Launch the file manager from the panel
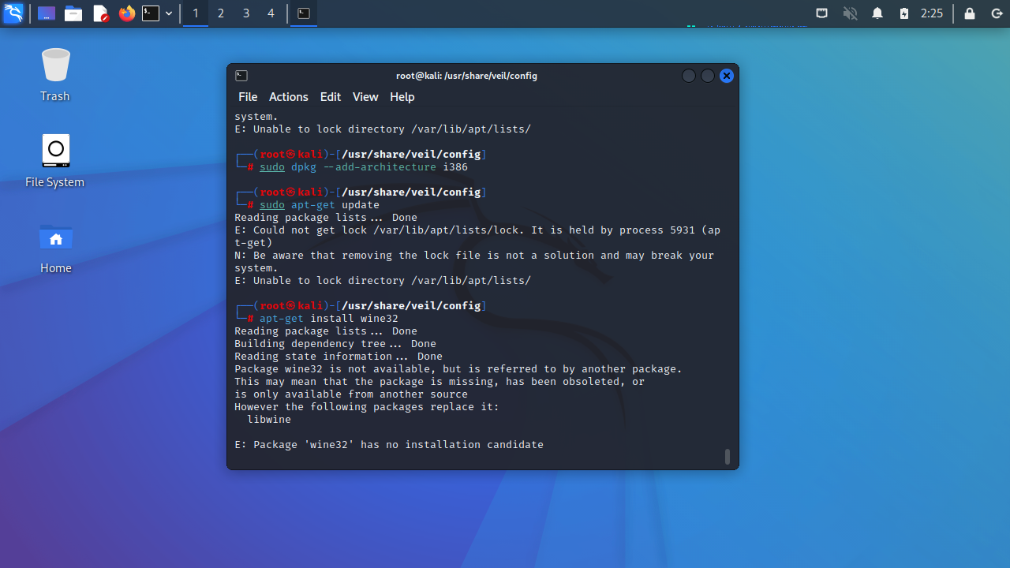Image resolution: width=1010 pixels, height=568 pixels. 73,13
